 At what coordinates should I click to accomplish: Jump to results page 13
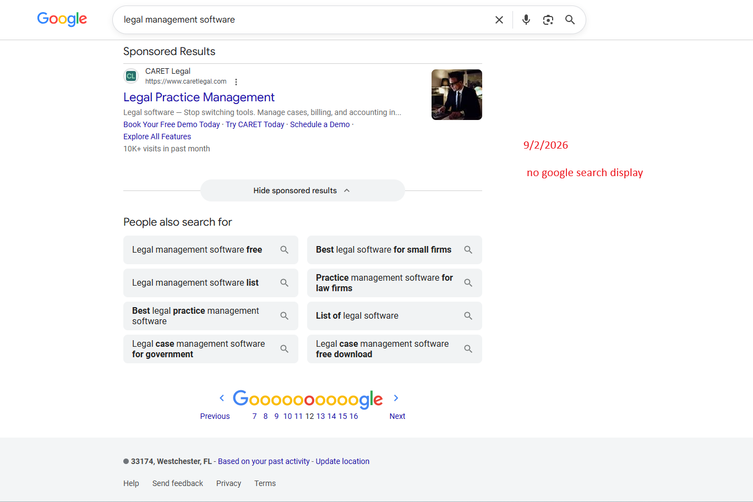321,416
